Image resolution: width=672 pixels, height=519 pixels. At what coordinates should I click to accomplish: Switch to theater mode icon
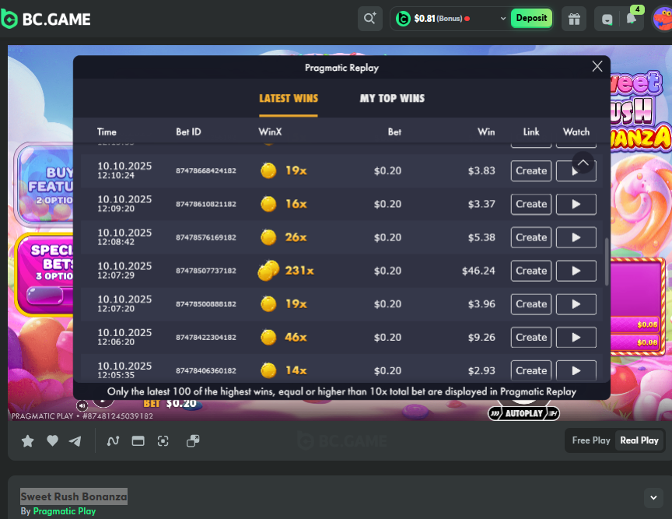(x=138, y=441)
